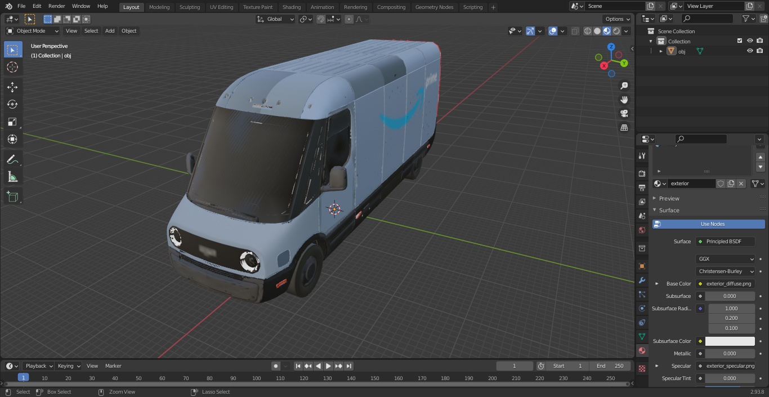Switch to the Modeling workspace tab
The image size is (769, 397).
point(159,7)
